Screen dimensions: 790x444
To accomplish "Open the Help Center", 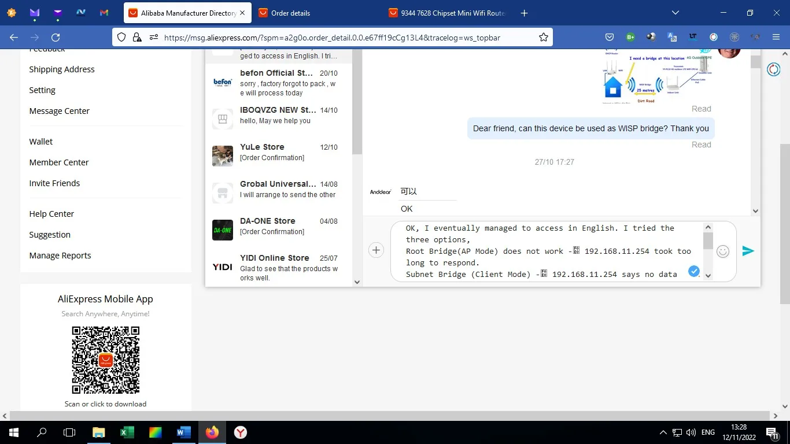I will click(51, 214).
